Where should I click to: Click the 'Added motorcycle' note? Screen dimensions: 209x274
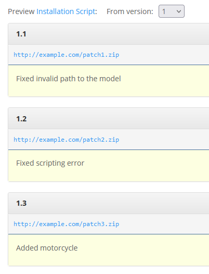tap(47, 248)
